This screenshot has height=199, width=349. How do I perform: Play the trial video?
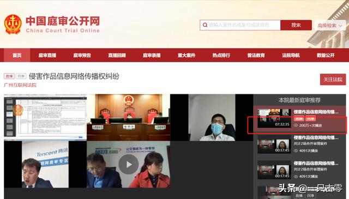pyautogui.click(x=129, y=165)
